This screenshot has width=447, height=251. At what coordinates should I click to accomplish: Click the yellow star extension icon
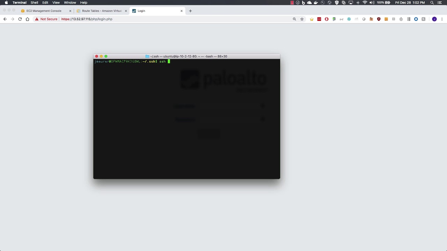(x=312, y=19)
